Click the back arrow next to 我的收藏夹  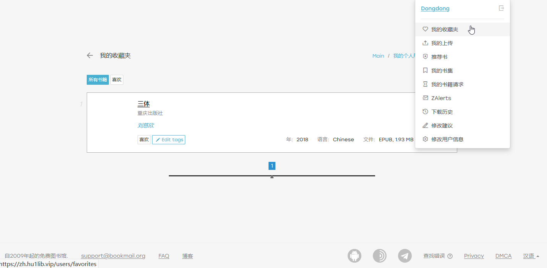(x=90, y=56)
